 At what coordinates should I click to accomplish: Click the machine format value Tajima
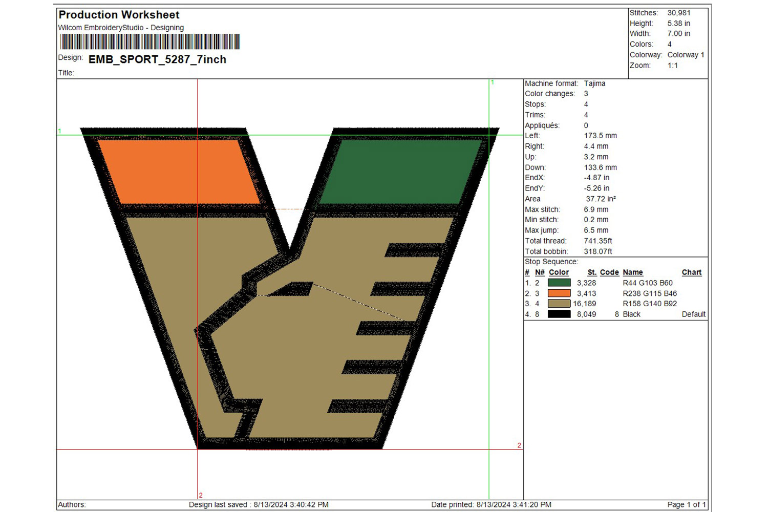[x=594, y=83]
